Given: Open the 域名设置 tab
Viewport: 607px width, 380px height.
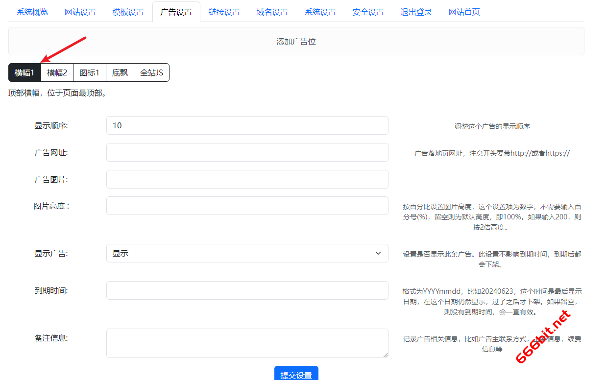Looking at the screenshot, I should click(272, 12).
